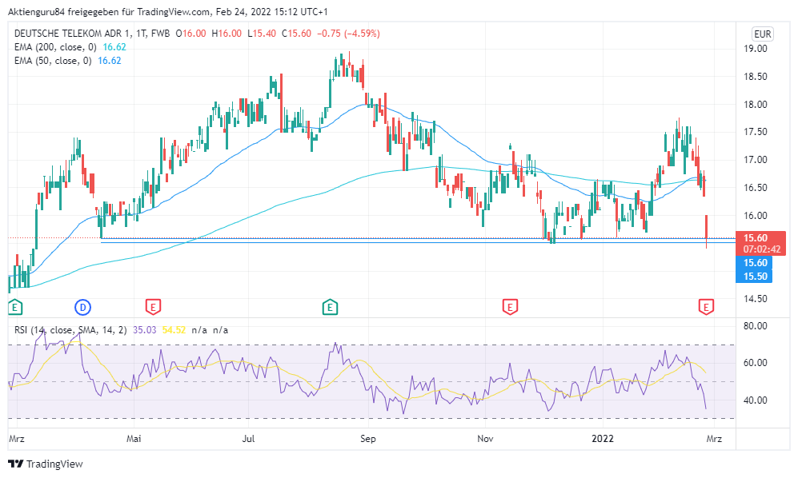This screenshot has height=478, width=798.
Task: Click 14.50 on the price axis
Action: (756, 299)
